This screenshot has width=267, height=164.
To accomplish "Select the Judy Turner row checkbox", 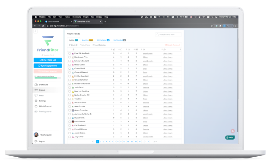I will pyautogui.click(x=70, y=137).
